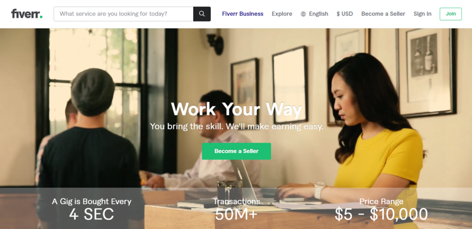Click the tagline about earning made easy
Image resolution: width=472 pixels, height=229 pixels.
tap(236, 126)
